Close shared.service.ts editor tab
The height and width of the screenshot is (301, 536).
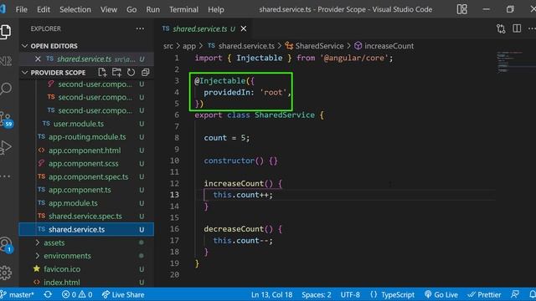click(x=244, y=29)
